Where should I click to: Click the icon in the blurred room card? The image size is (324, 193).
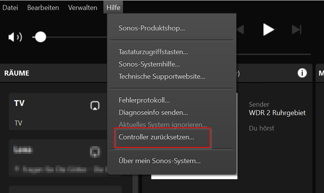click(x=95, y=152)
